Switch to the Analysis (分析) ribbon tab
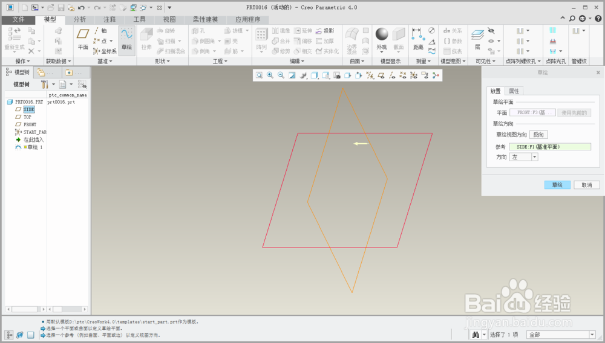The height and width of the screenshot is (343, 605). point(80,19)
